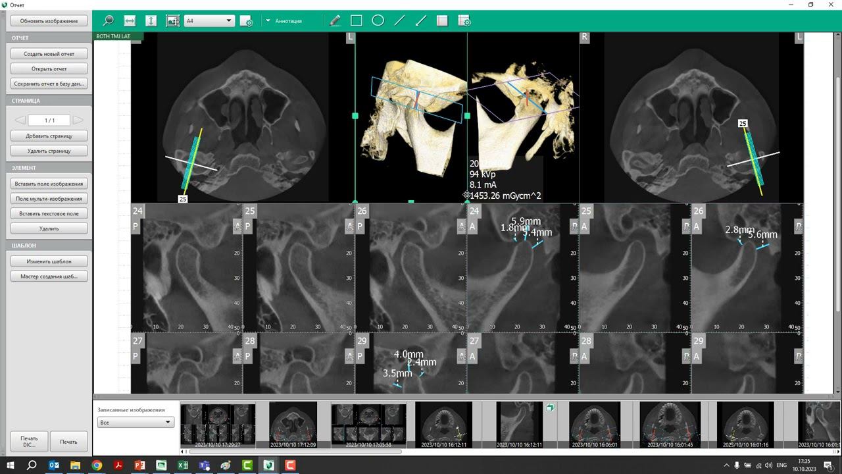Open File Explorer from the taskbar
842x474 pixels.
(75, 465)
